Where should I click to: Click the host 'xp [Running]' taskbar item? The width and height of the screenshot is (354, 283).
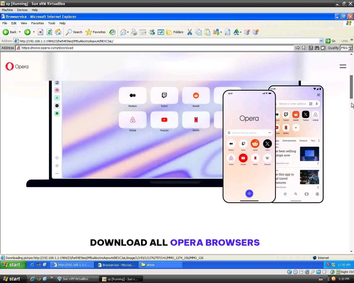coord(121,279)
